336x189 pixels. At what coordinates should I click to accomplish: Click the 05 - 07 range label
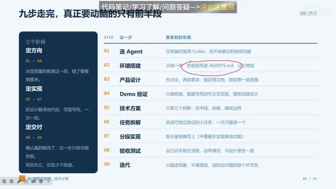[x=34, y=99]
